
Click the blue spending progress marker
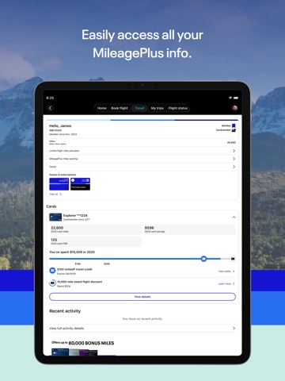[203, 259]
